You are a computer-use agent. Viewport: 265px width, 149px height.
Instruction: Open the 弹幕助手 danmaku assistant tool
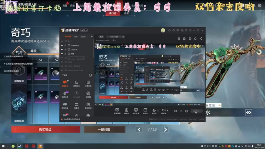click(65, 84)
